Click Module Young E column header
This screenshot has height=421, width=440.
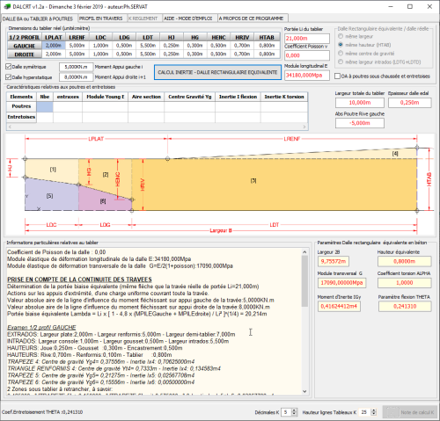106,97
